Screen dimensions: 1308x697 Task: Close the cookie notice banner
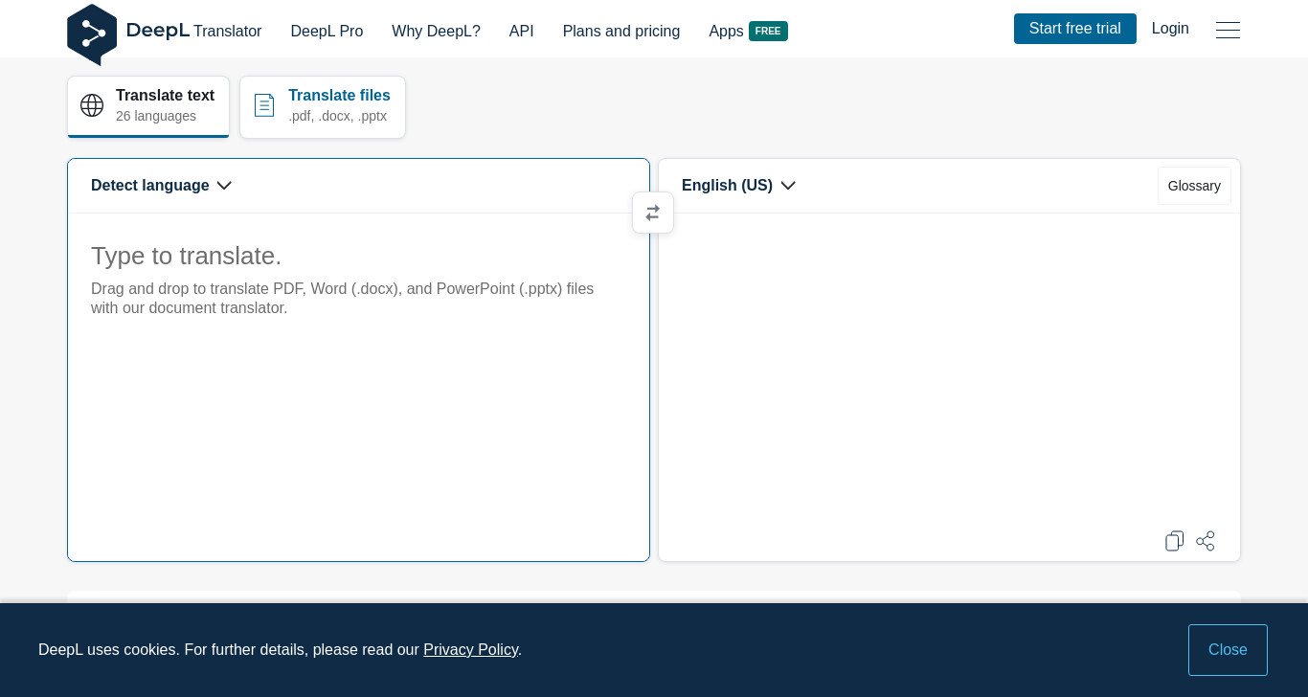tap(1228, 650)
